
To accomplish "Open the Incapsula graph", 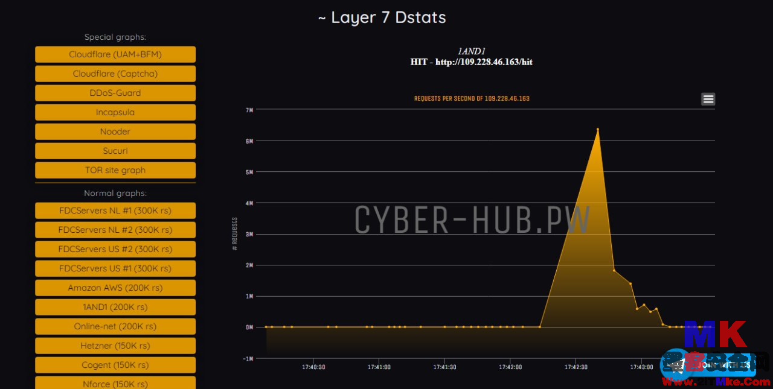I will pos(115,112).
